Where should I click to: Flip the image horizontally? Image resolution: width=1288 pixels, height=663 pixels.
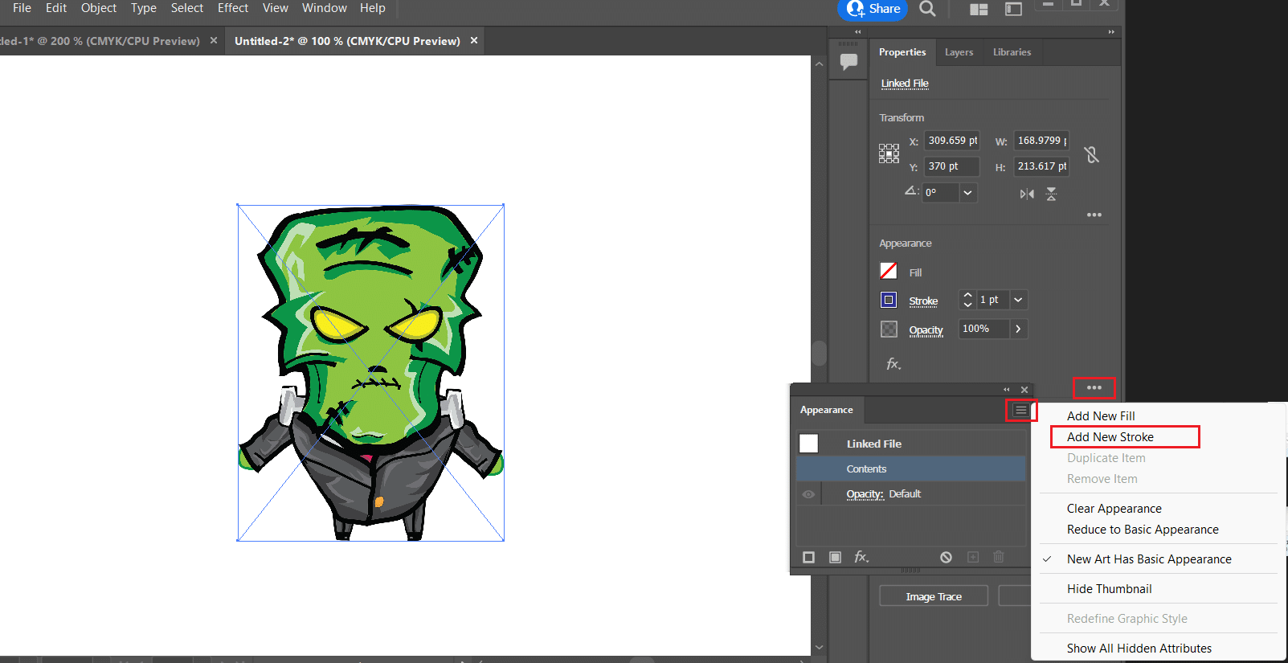click(x=1027, y=194)
